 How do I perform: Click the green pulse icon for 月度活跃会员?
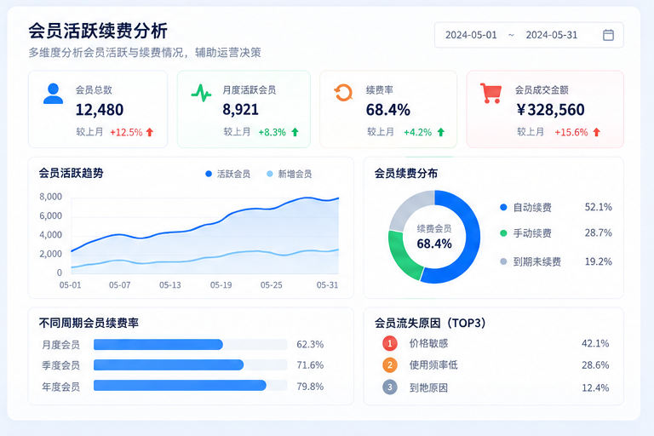click(x=202, y=93)
